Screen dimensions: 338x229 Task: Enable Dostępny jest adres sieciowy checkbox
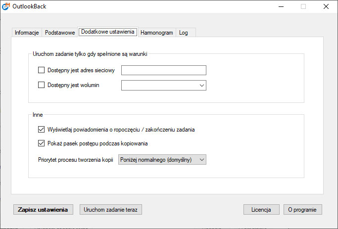[41, 70]
